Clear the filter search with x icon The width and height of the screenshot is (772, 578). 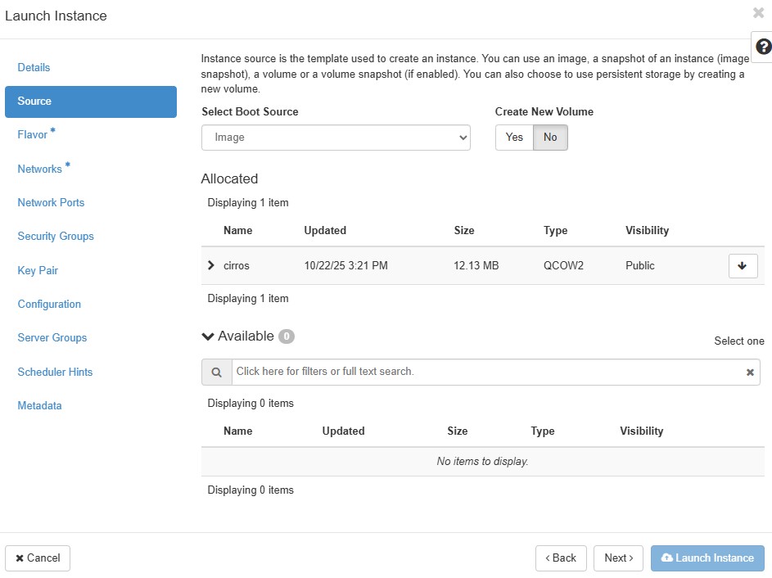(749, 373)
